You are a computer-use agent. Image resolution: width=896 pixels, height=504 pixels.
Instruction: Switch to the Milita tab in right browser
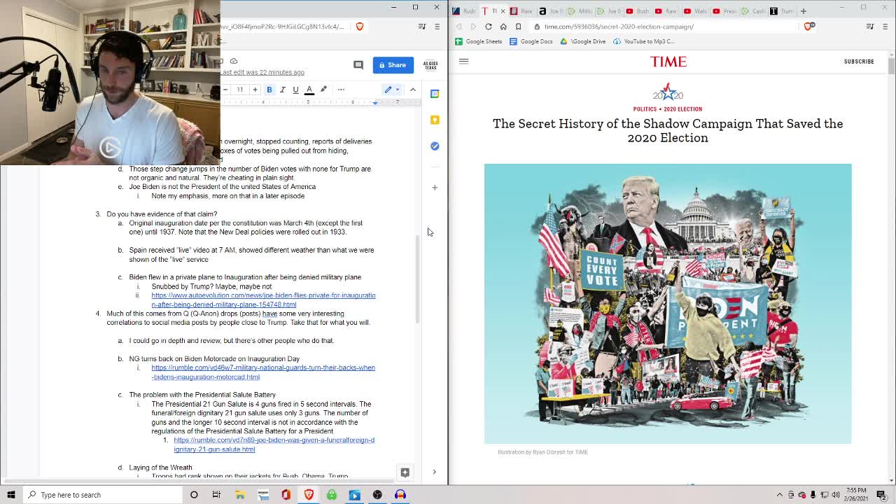pyautogui.click(x=580, y=11)
